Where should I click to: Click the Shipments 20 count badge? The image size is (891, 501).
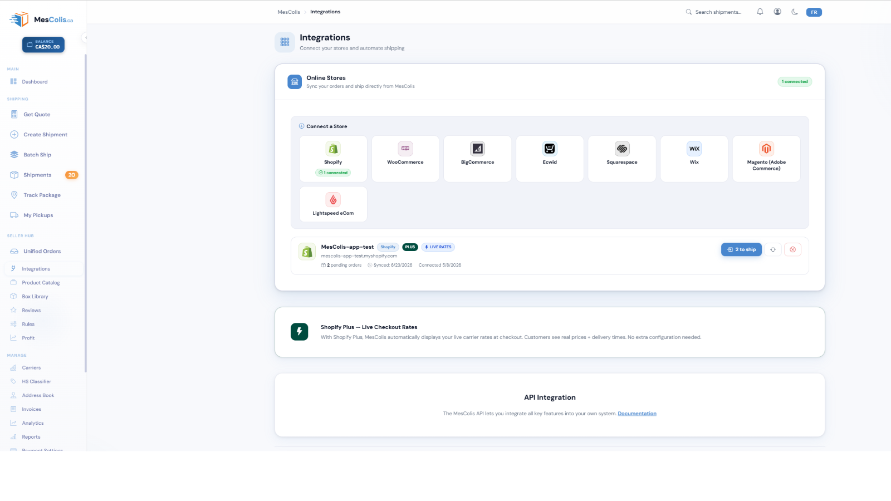71,175
